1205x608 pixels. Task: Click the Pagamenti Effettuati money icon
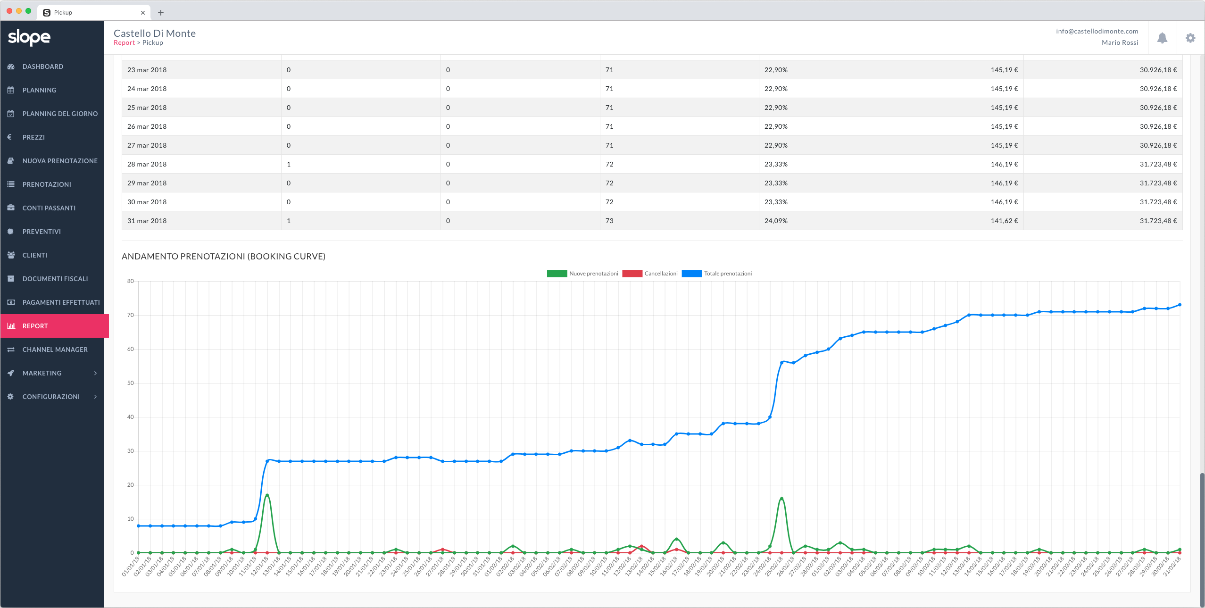tap(11, 302)
